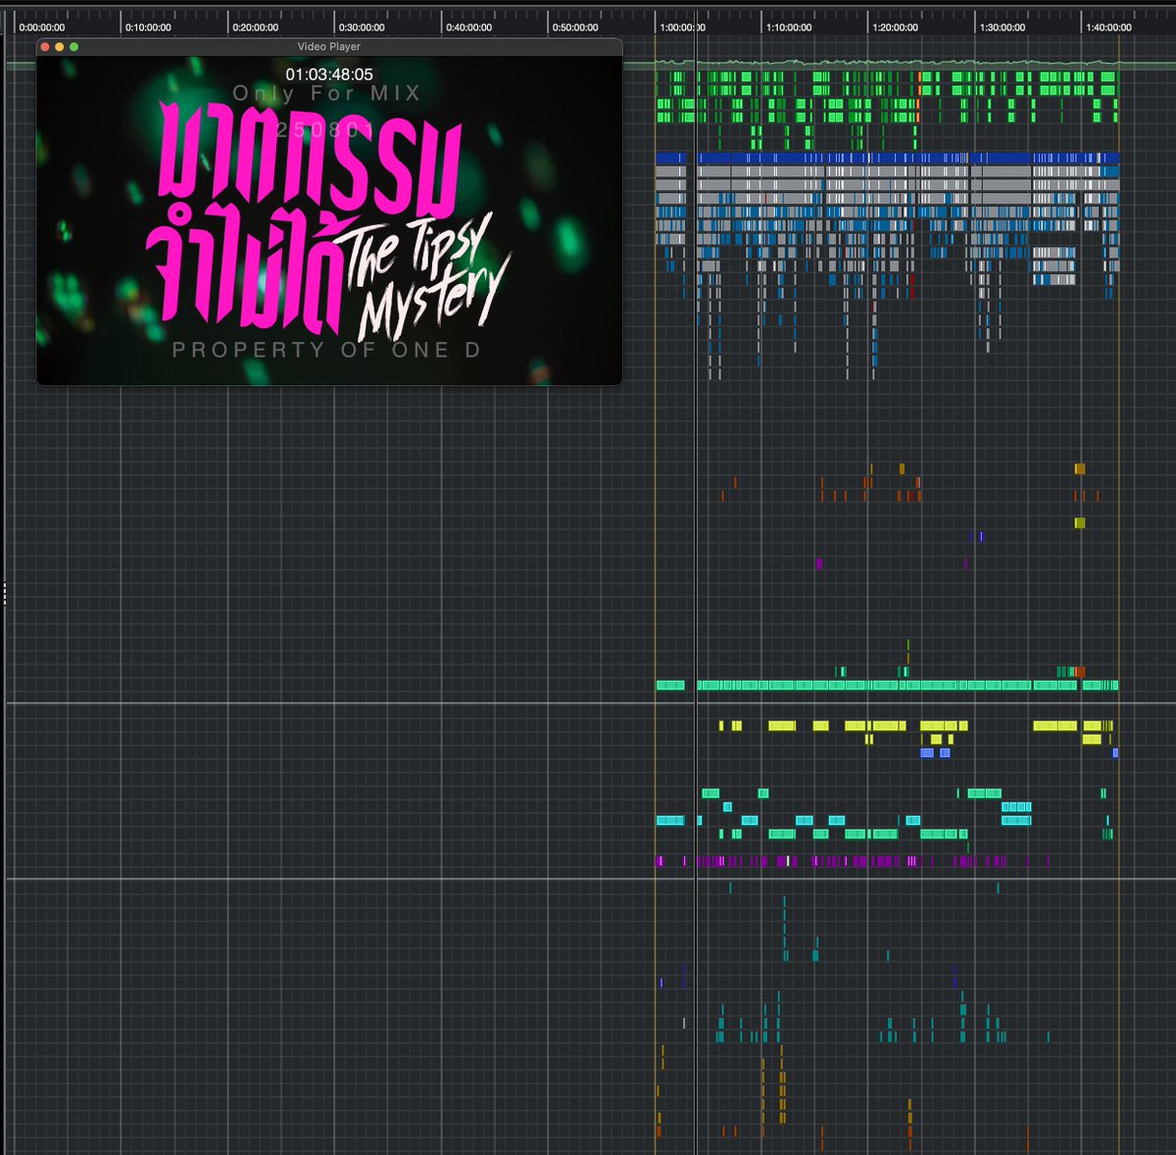Select the yellow-green clip below the olive clip

click(x=1080, y=523)
